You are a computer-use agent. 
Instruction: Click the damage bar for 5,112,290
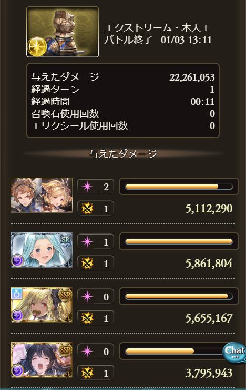(x=179, y=186)
